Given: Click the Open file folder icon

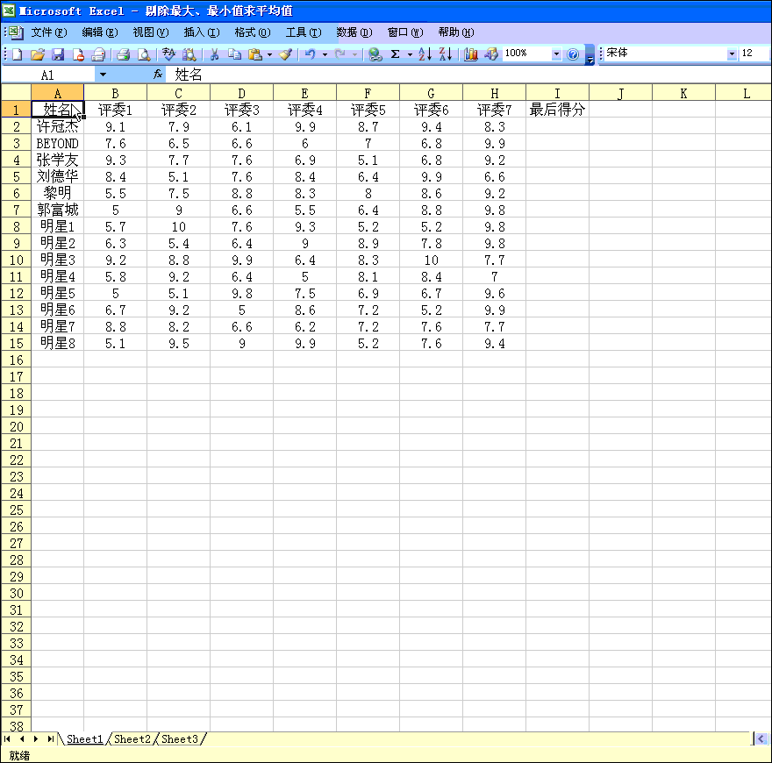Looking at the screenshot, I should click(38, 54).
